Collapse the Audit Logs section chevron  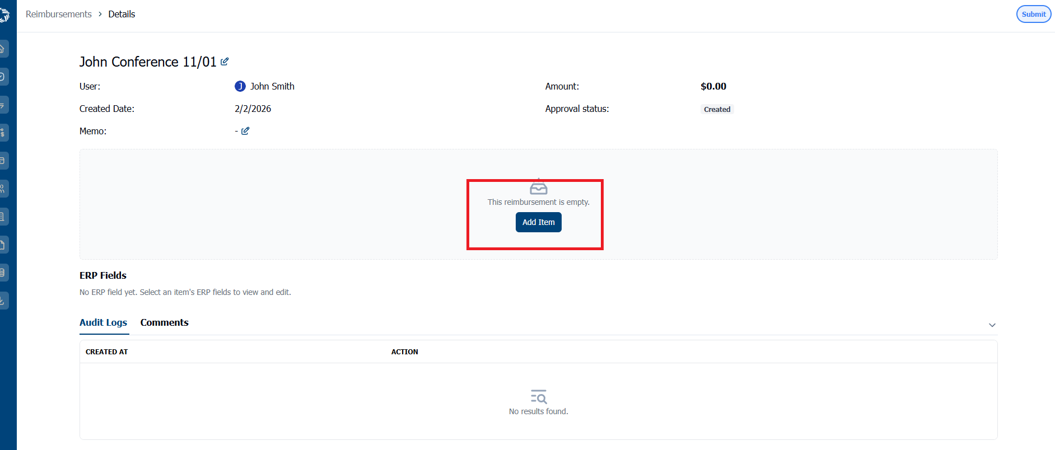(x=992, y=325)
